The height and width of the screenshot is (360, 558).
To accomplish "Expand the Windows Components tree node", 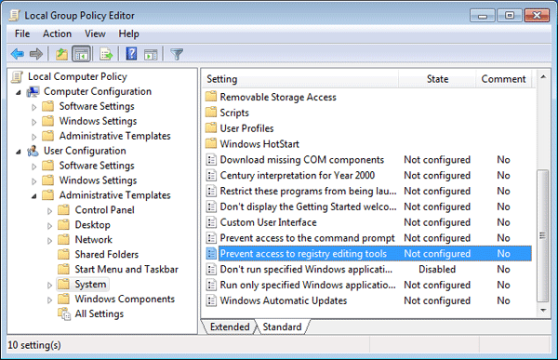I will pos(50,300).
